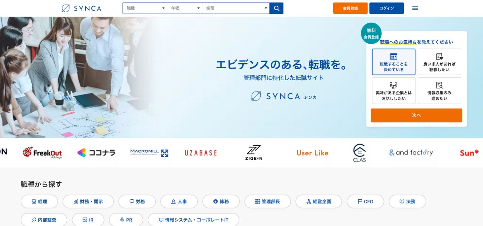This screenshot has width=483, height=226.
Task: Click the User Like company logo
Action: (x=312, y=153)
